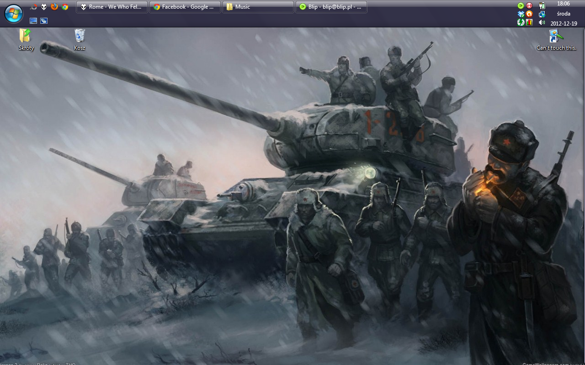Image resolution: width=585 pixels, height=365 pixels.
Task: Select the Can't touch this. desktop shortcut
Action: click(x=556, y=40)
